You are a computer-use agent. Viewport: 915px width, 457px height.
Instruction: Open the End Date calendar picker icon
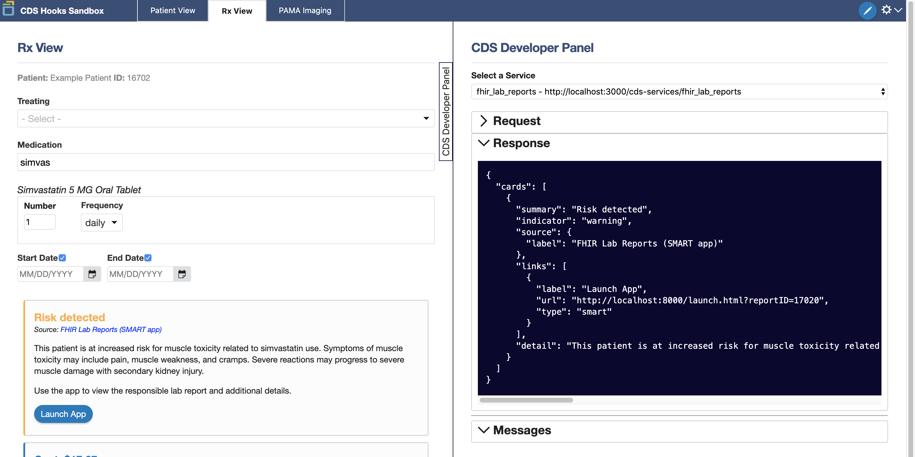(x=182, y=274)
